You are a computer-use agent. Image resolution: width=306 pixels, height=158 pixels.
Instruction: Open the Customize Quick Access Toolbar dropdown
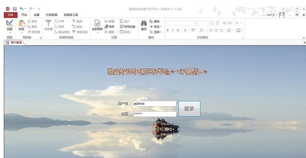click(x=39, y=9)
